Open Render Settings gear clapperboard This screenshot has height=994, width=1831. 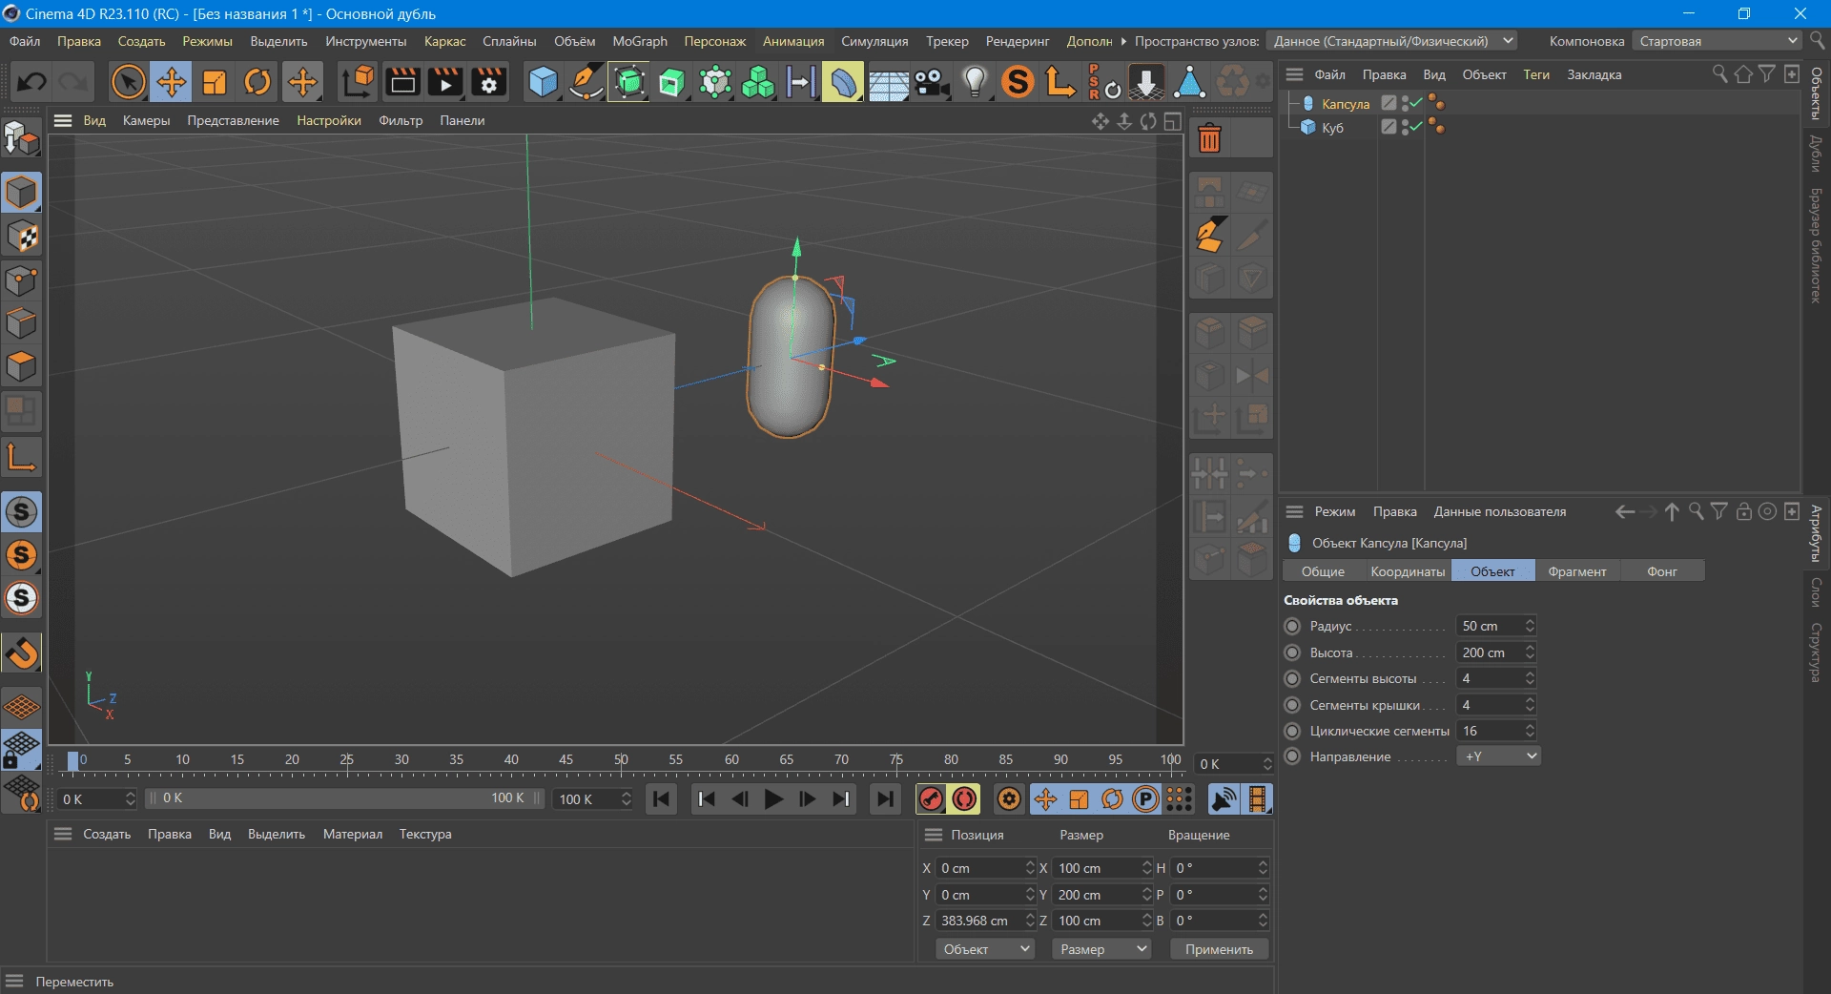tap(488, 82)
